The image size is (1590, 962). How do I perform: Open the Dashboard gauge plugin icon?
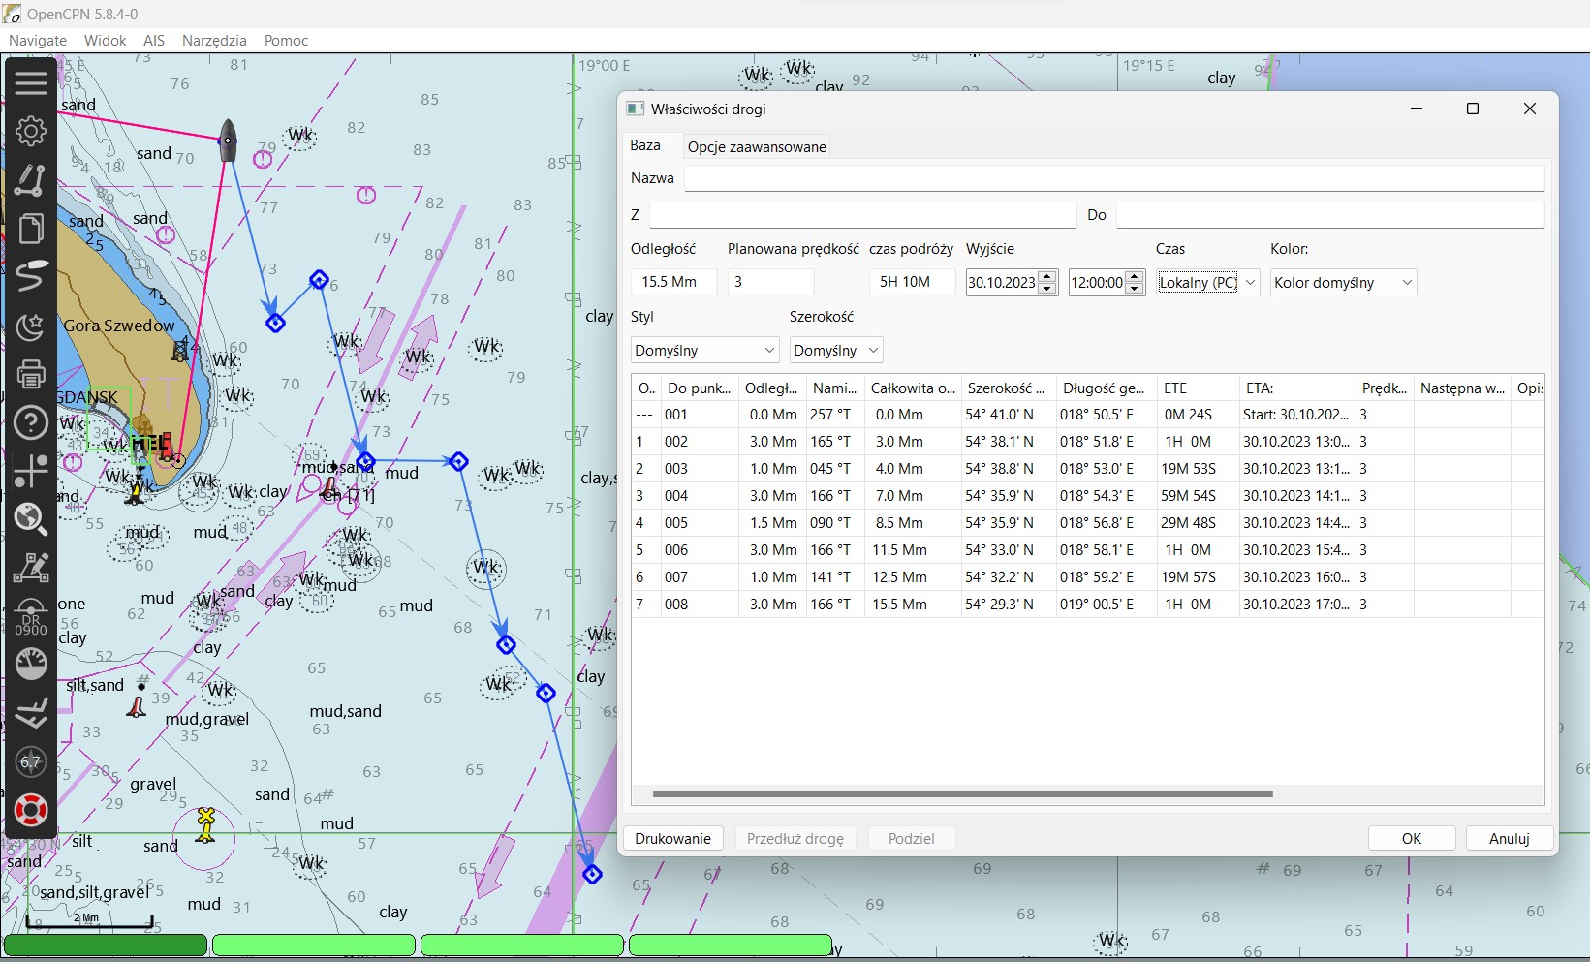click(31, 665)
